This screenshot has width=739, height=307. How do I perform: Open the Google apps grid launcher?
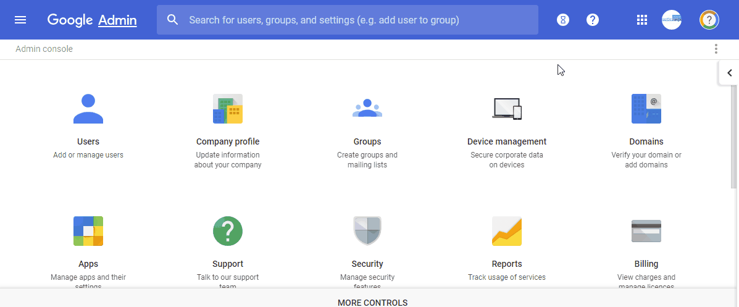tap(642, 20)
